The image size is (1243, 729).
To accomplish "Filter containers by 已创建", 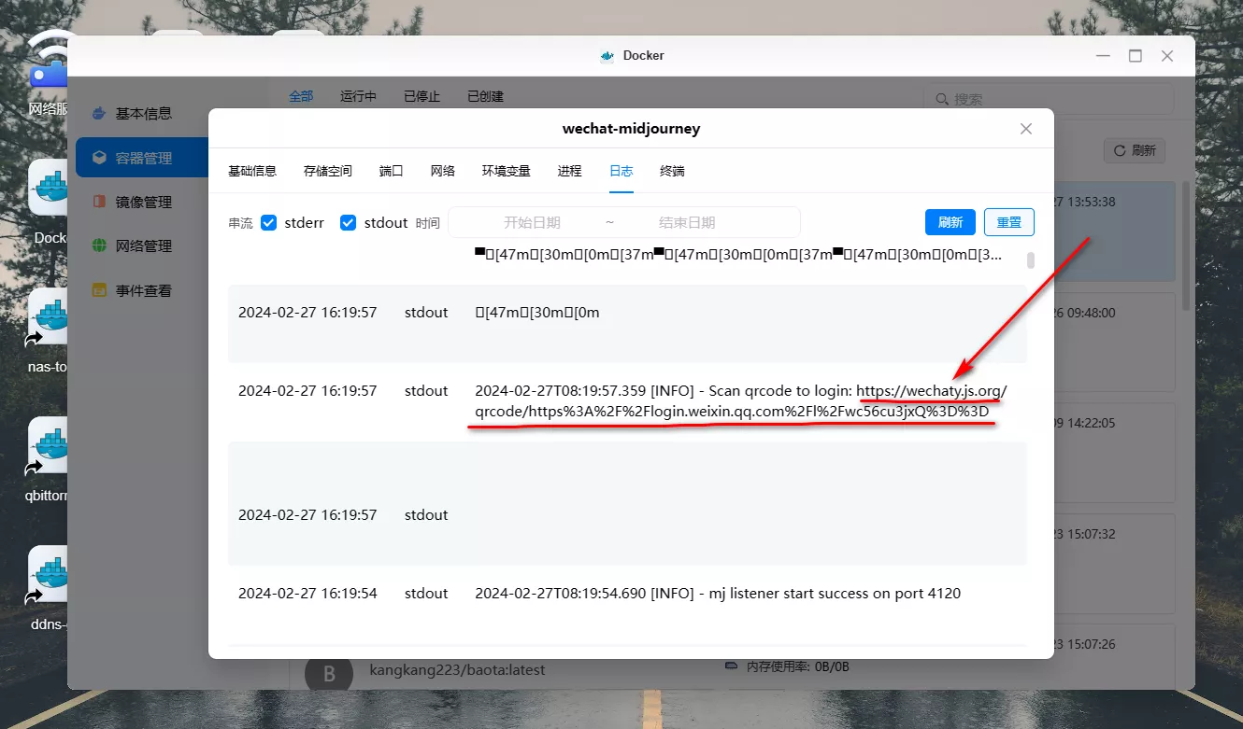I will click(x=485, y=96).
